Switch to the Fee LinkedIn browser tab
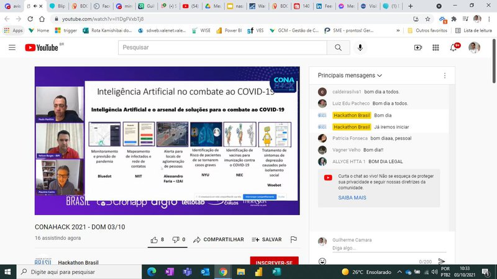Viewport: 497px width, 279px height. click(324, 6)
